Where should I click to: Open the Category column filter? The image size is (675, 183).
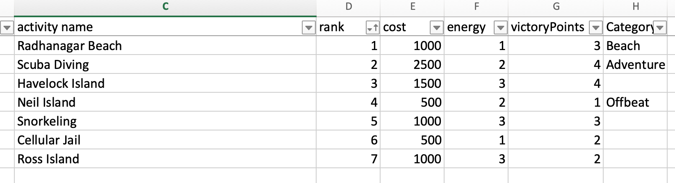pyautogui.click(x=659, y=27)
